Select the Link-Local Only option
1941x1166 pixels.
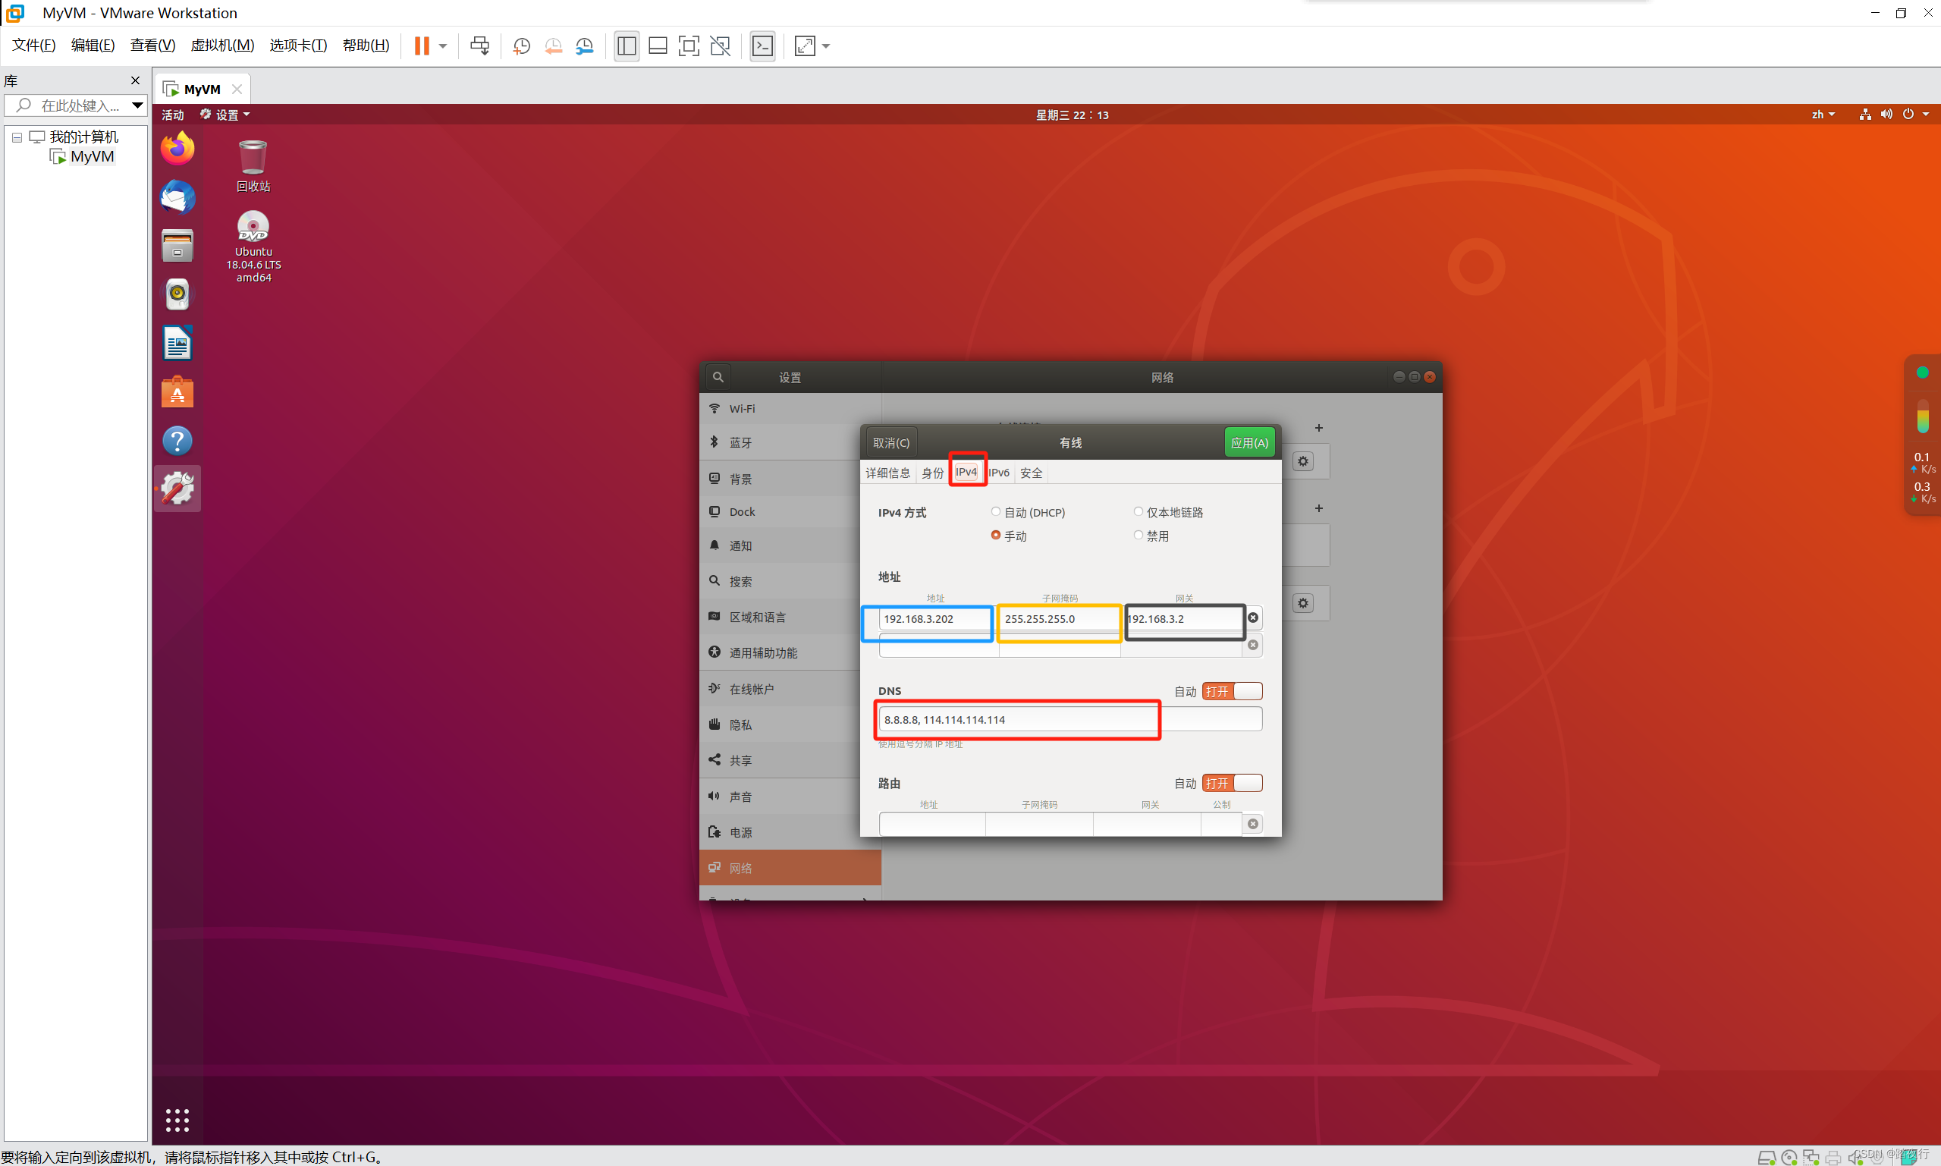tap(1168, 512)
